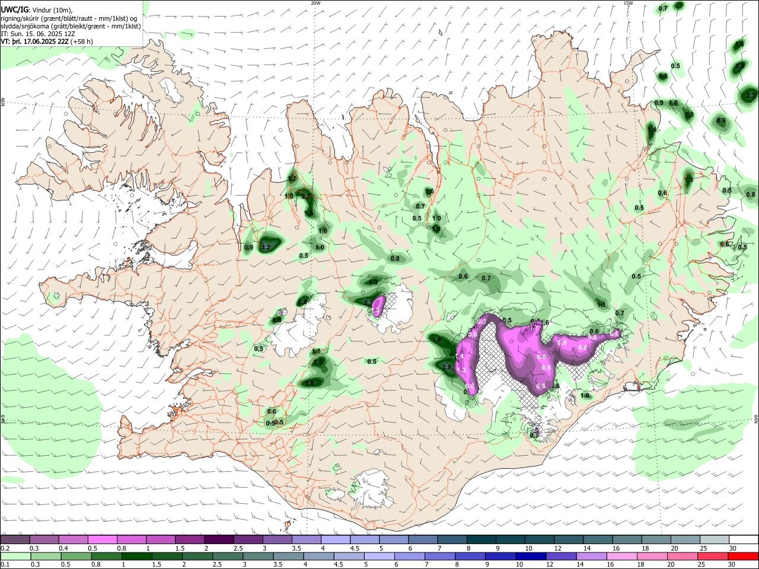This screenshot has height=569, width=759.
Task: Click the '64N' latitude label on the right edge
Action: (x=756, y=419)
